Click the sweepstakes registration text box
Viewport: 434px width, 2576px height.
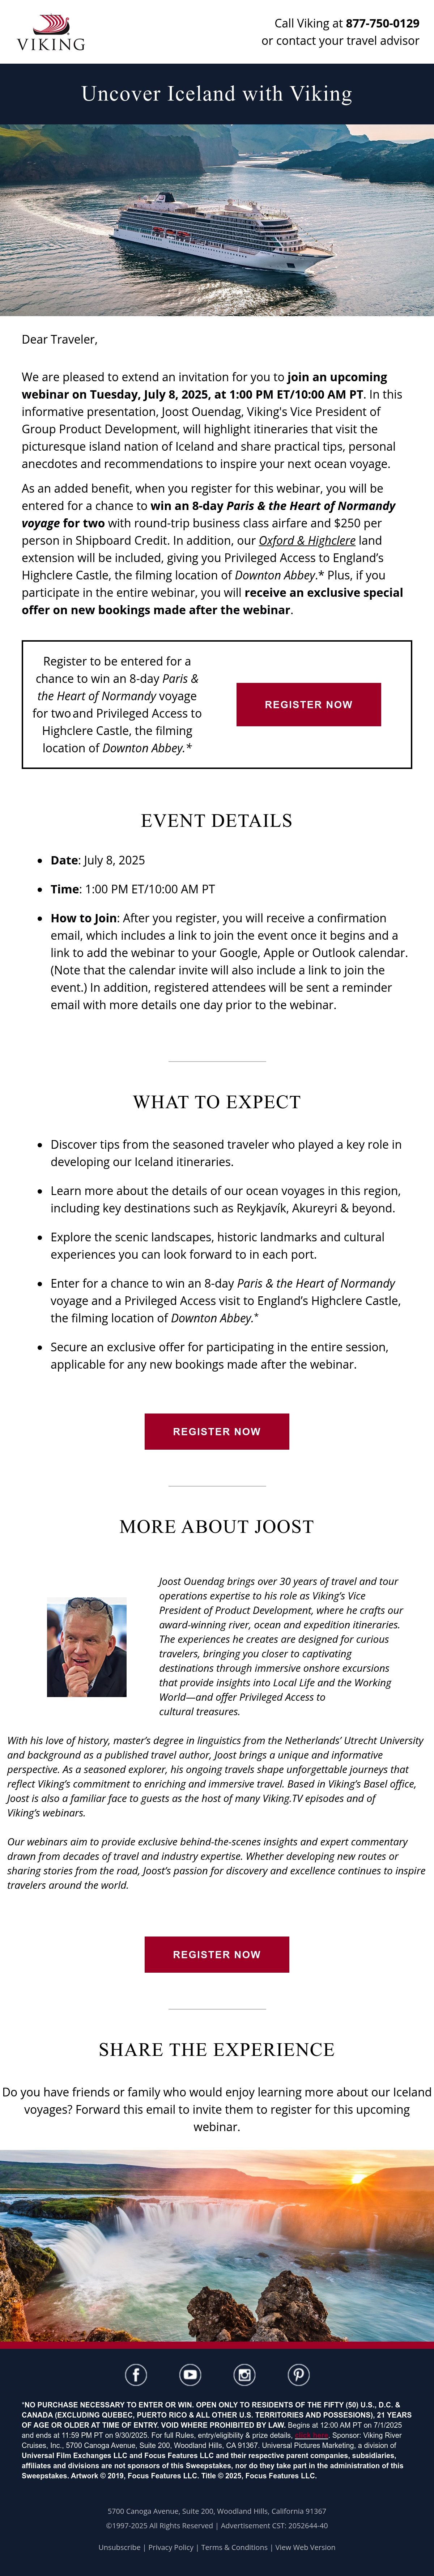pos(217,704)
